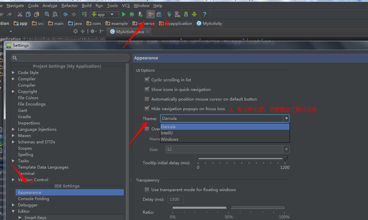Viewport: 368px width, 220px height.
Task: Expand the Smart Keys node
Action: [20, 217]
